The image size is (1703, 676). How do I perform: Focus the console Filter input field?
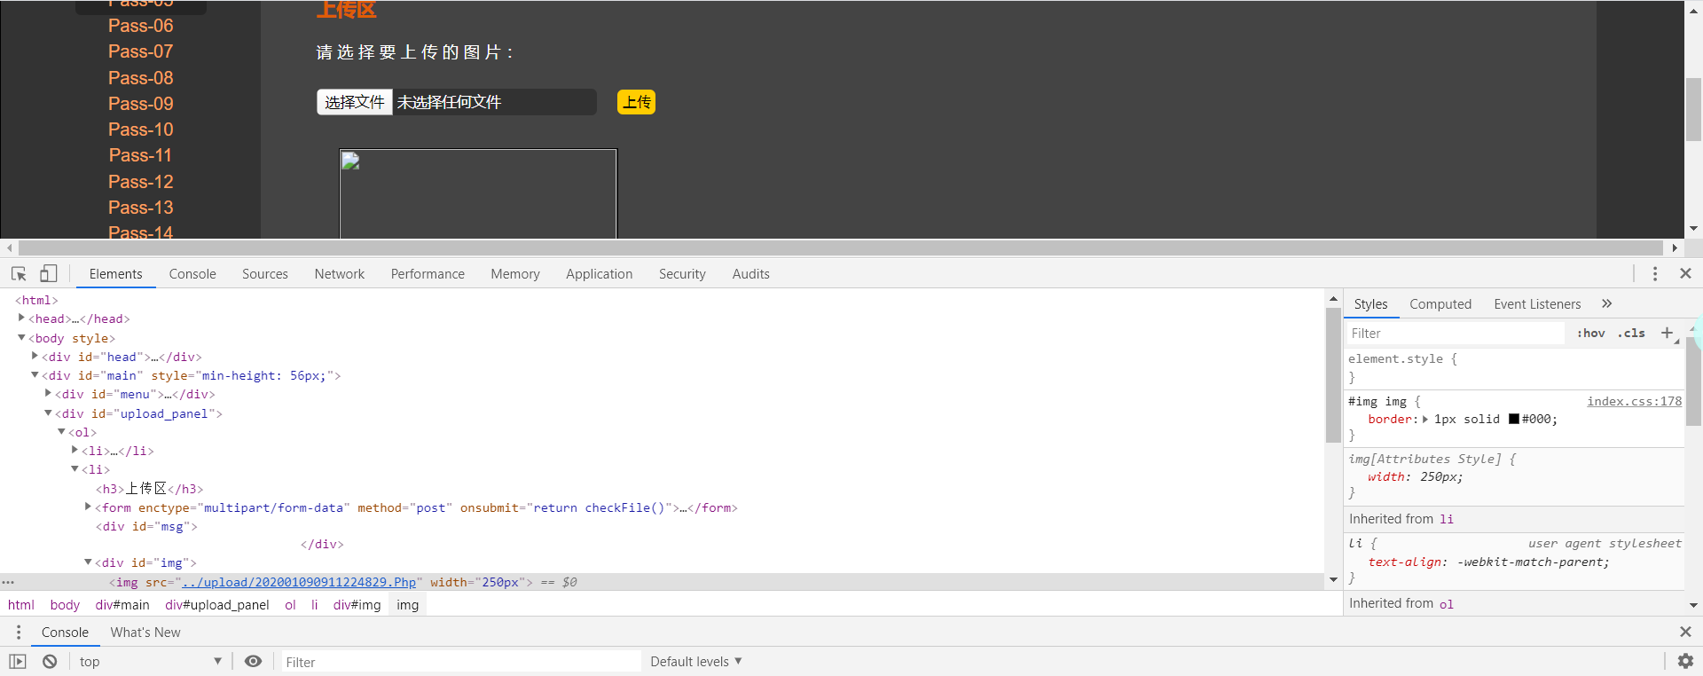pos(461,662)
